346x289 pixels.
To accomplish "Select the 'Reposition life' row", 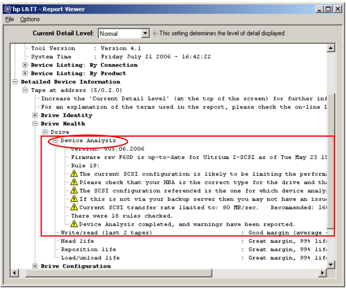I will [x=194, y=249].
